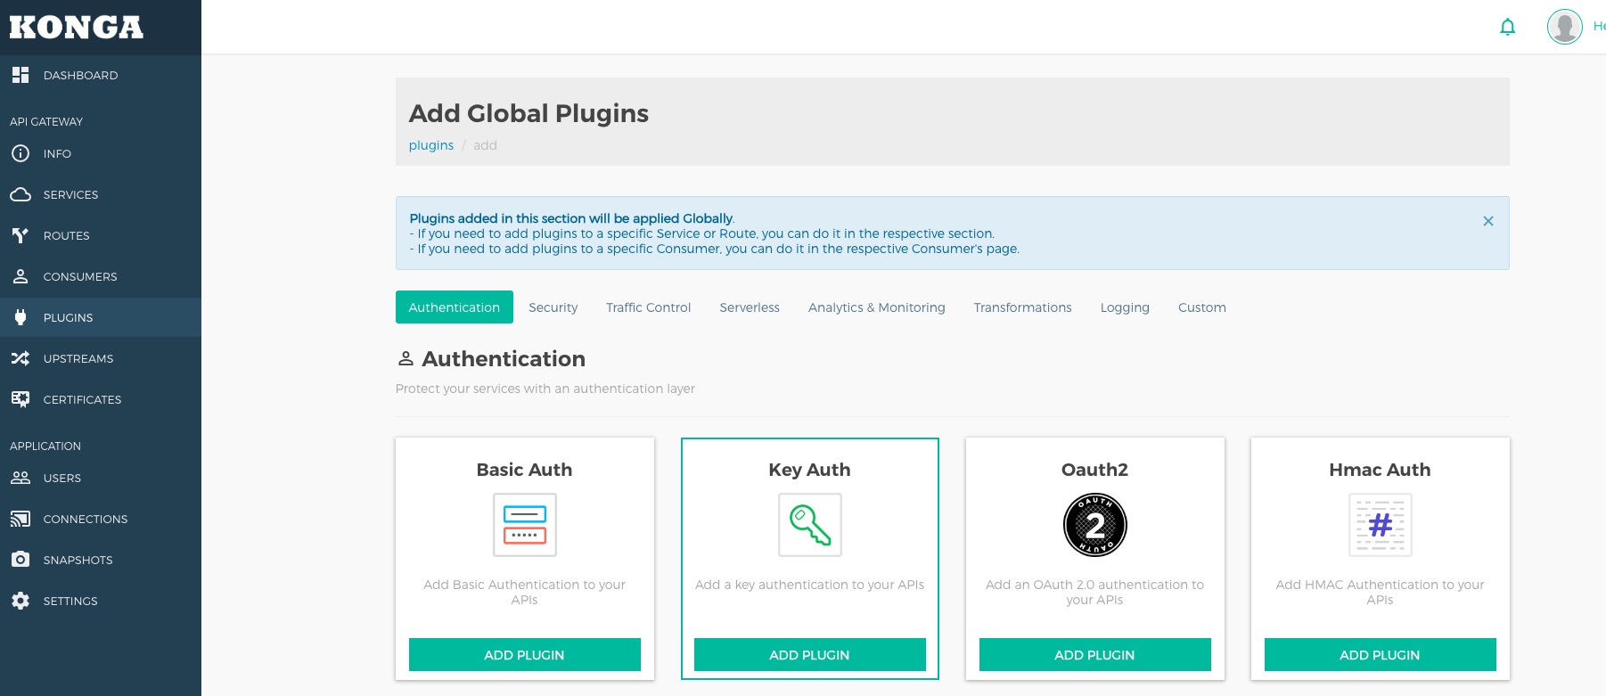Open Services in sidebar
The width and height of the screenshot is (1606, 696).
(x=101, y=195)
